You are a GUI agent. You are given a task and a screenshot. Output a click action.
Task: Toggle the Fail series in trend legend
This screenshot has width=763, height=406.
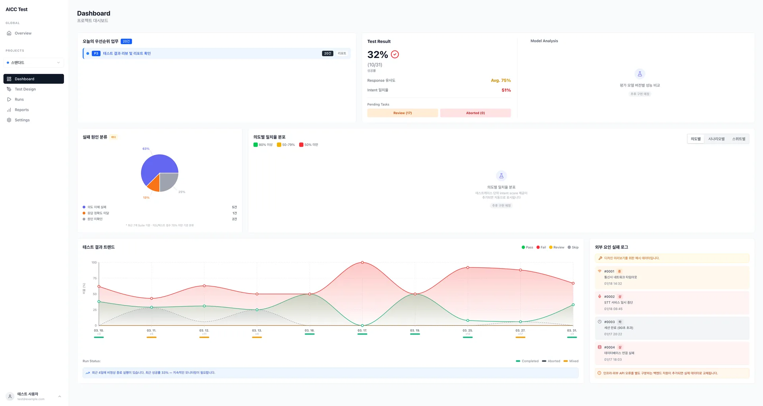tap(541, 247)
